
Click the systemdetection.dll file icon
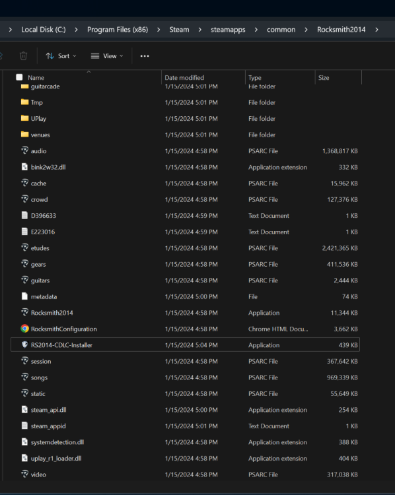click(x=24, y=442)
